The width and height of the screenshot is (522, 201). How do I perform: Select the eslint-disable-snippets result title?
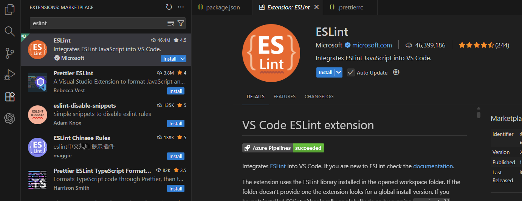click(x=85, y=105)
